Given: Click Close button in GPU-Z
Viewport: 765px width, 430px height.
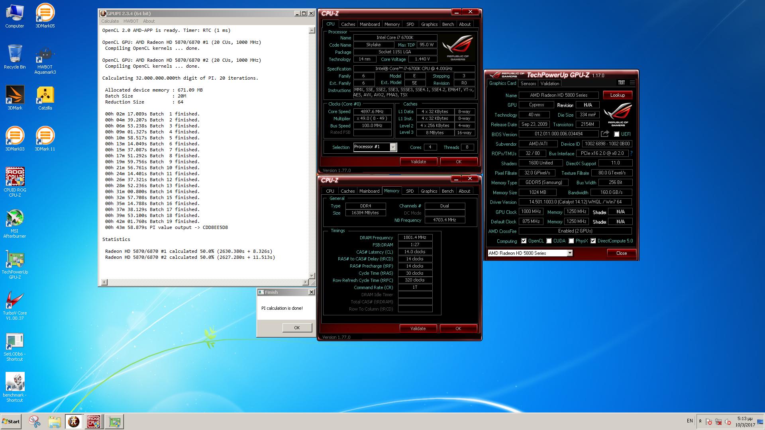Looking at the screenshot, I should 621,253.
